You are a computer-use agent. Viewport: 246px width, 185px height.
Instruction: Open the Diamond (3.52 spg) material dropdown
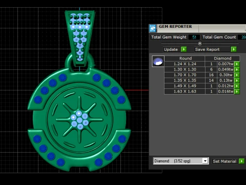pyautogui.click(x=205, y=161)
